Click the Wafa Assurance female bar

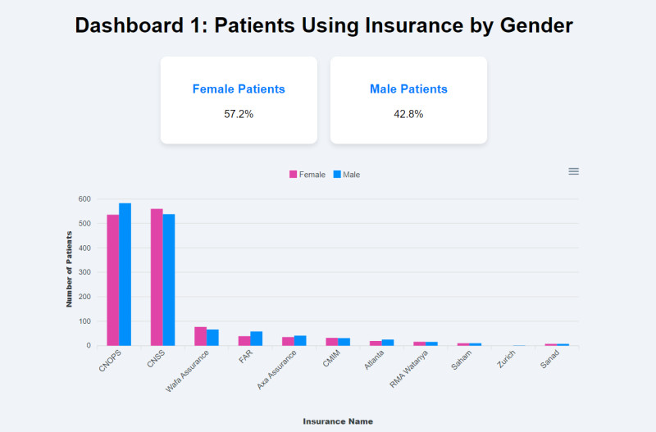200,336
